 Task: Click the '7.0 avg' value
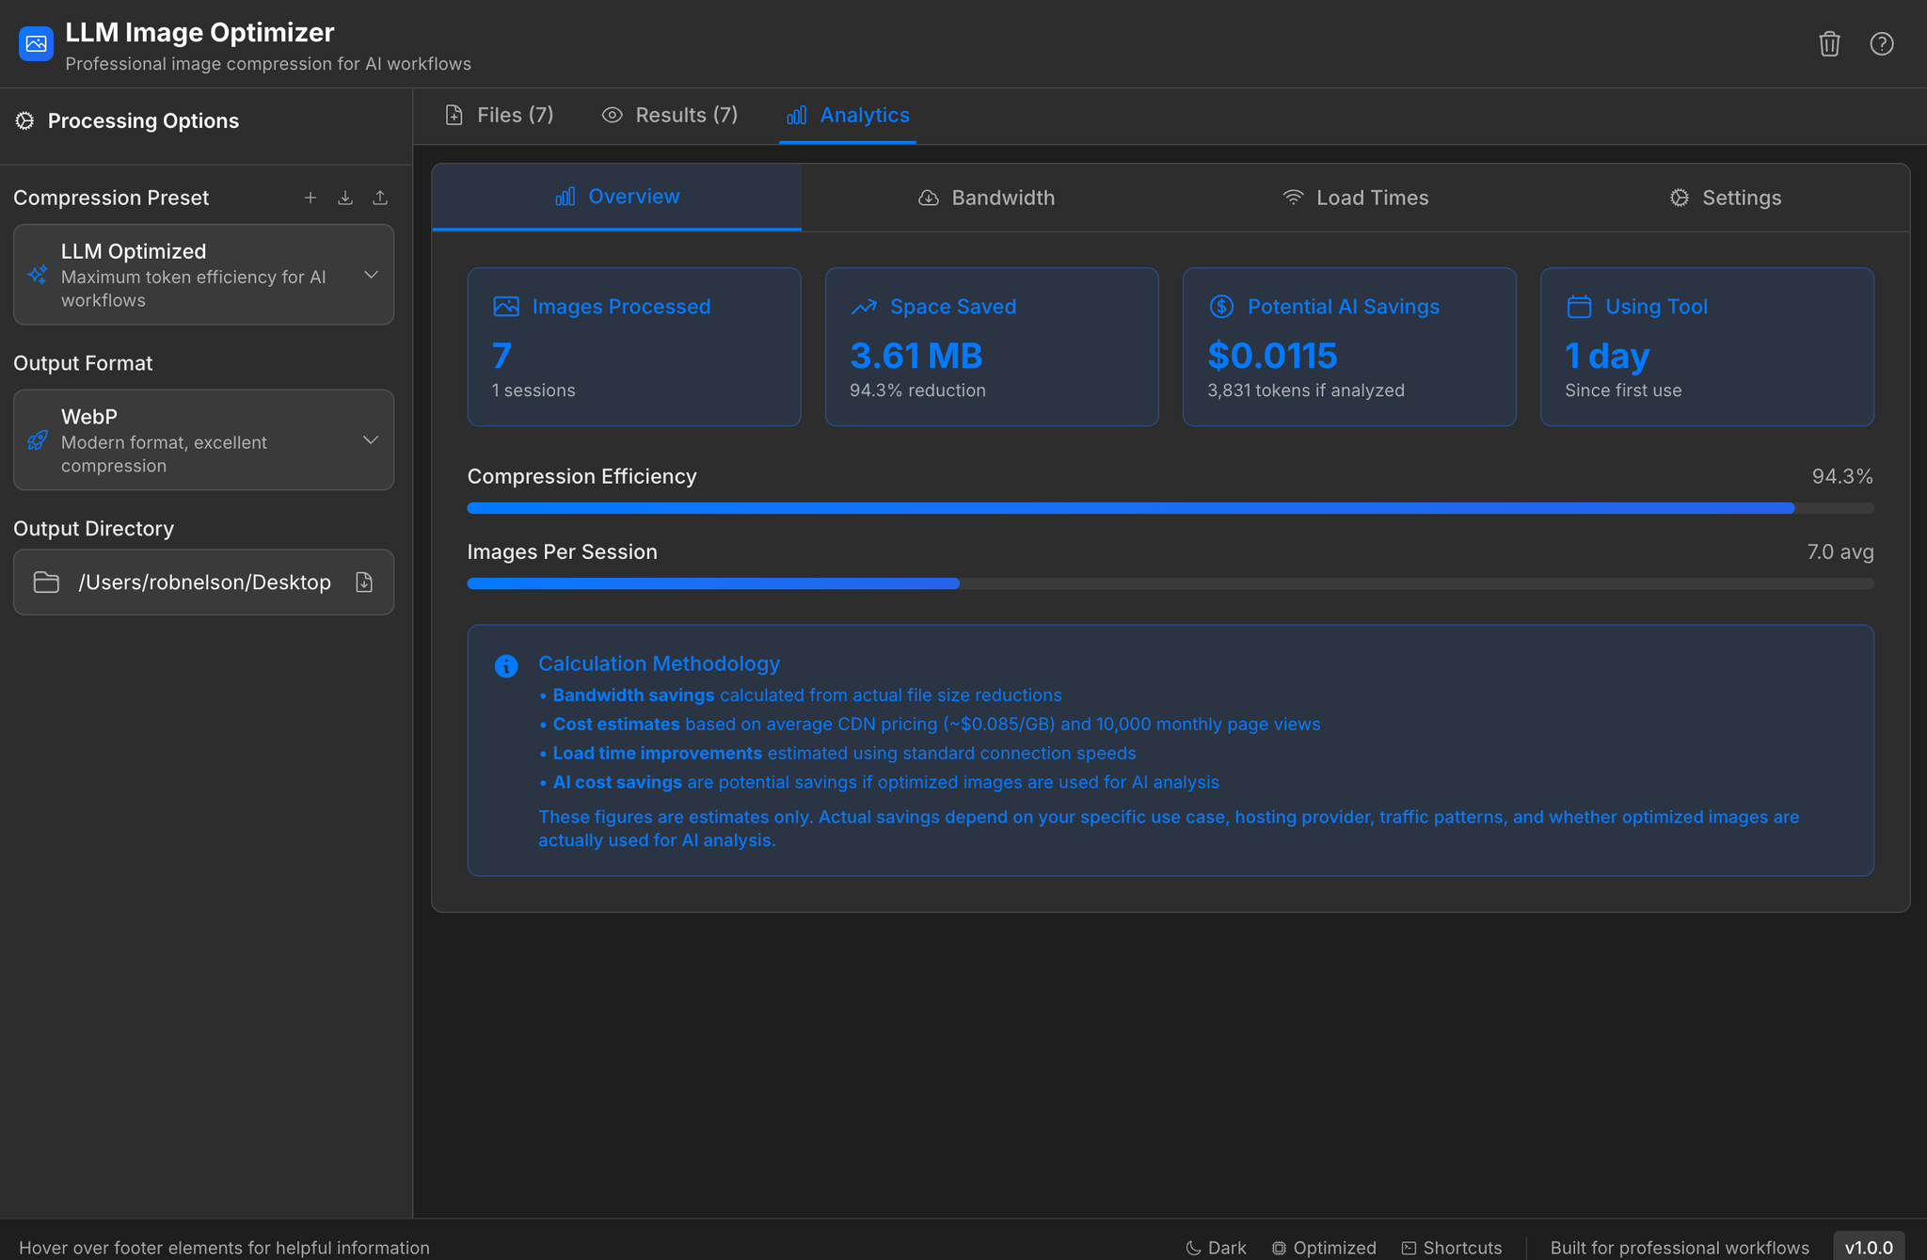pyautogui.click(x=1840, y=552)
